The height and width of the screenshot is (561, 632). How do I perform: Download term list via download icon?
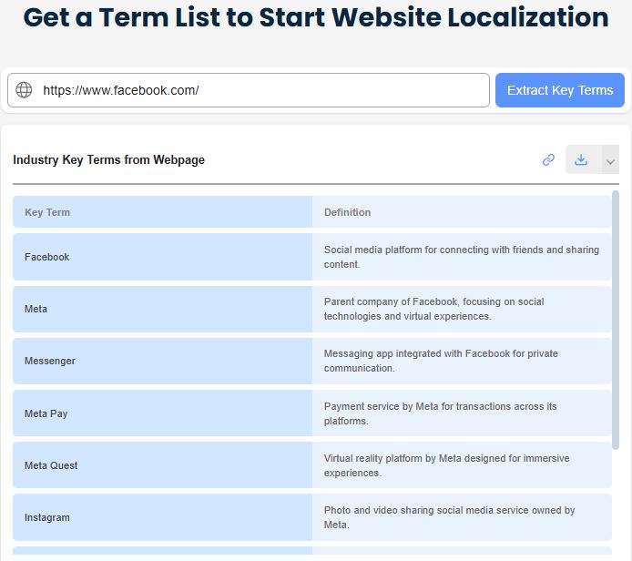pos(581,159)
